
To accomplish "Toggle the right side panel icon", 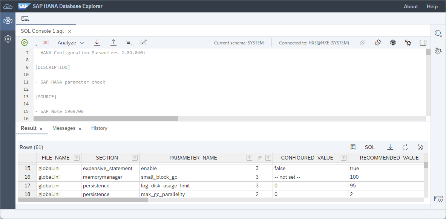I will tap(423, 43).
